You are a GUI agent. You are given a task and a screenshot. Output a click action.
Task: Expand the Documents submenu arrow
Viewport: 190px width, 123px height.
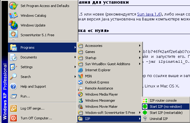tap(75, 57)
